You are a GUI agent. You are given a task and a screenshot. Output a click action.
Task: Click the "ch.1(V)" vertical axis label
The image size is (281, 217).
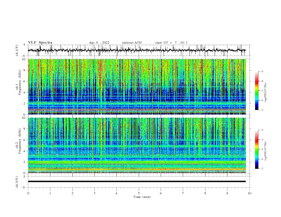click(x=17, y=50)
